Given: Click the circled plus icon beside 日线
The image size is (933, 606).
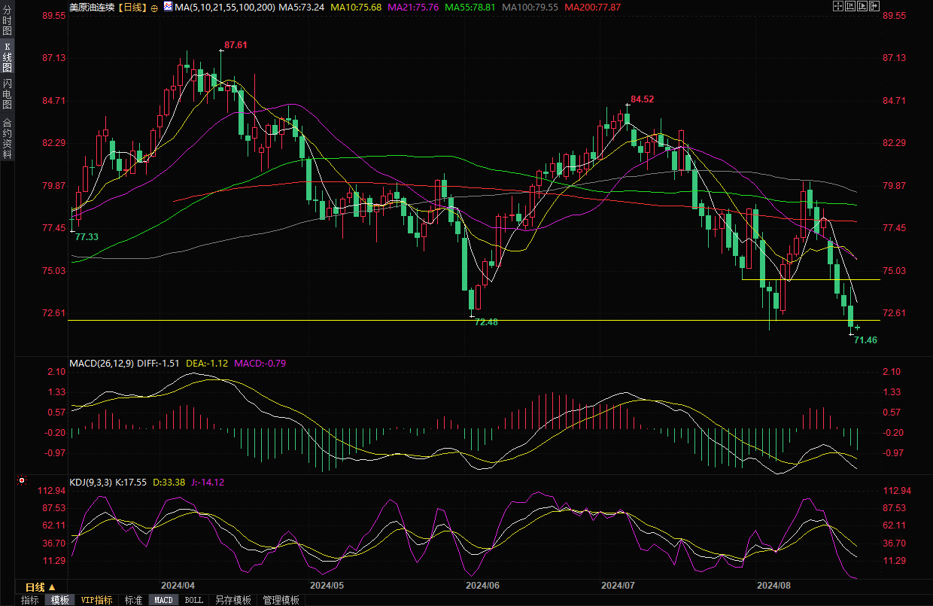Looking at the screenshot, I should (154, 8).
